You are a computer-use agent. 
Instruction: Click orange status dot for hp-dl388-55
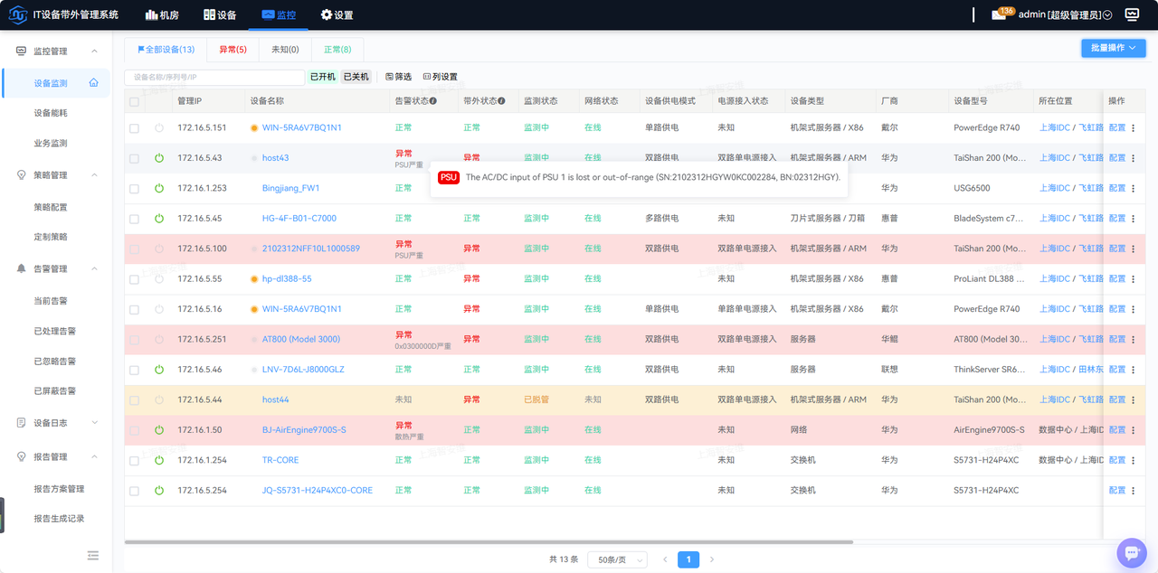254,279
